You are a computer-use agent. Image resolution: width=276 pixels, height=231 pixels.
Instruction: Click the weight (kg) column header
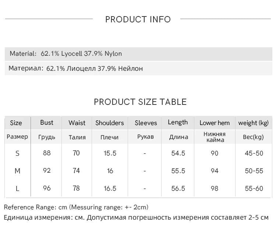(254, 123)
